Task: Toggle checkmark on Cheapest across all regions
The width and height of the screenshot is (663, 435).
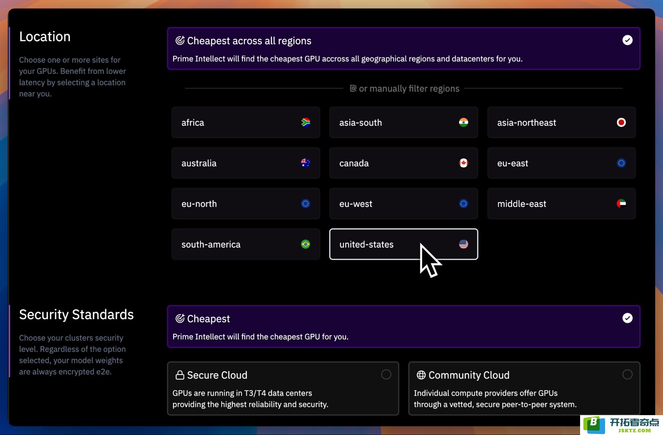Action: [x=627, y=40]
